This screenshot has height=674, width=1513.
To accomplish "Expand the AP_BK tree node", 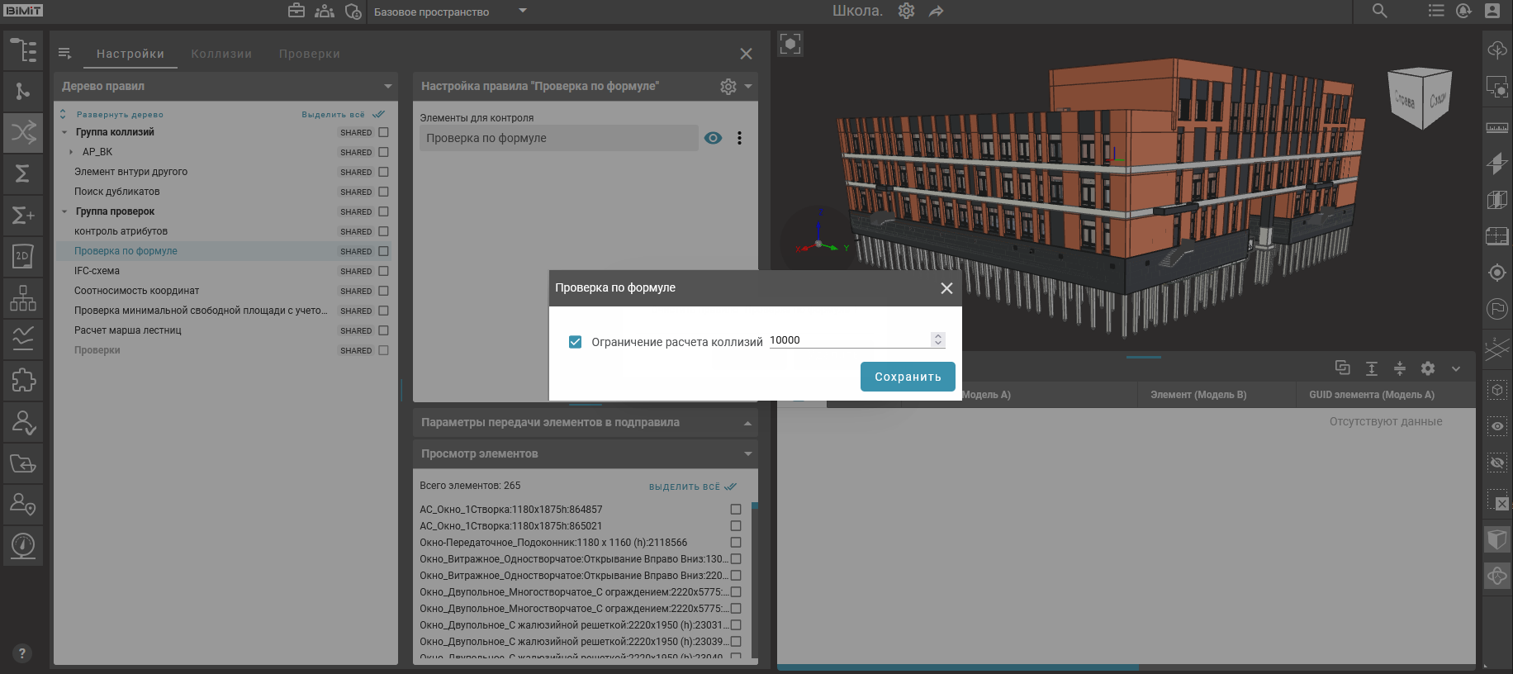I will click(71, 152).
